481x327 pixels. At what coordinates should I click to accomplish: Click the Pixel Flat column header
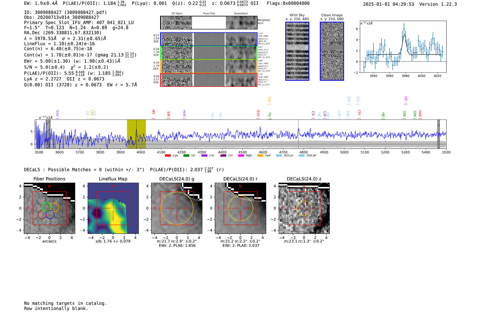(x=209, y=13)
